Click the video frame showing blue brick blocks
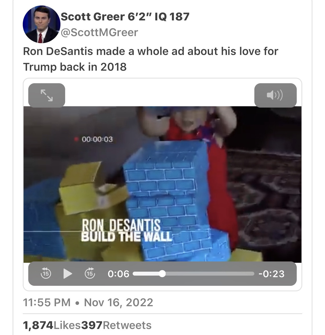Image resolution: width=325 pixels, height=335 pixels. (162, 184)
